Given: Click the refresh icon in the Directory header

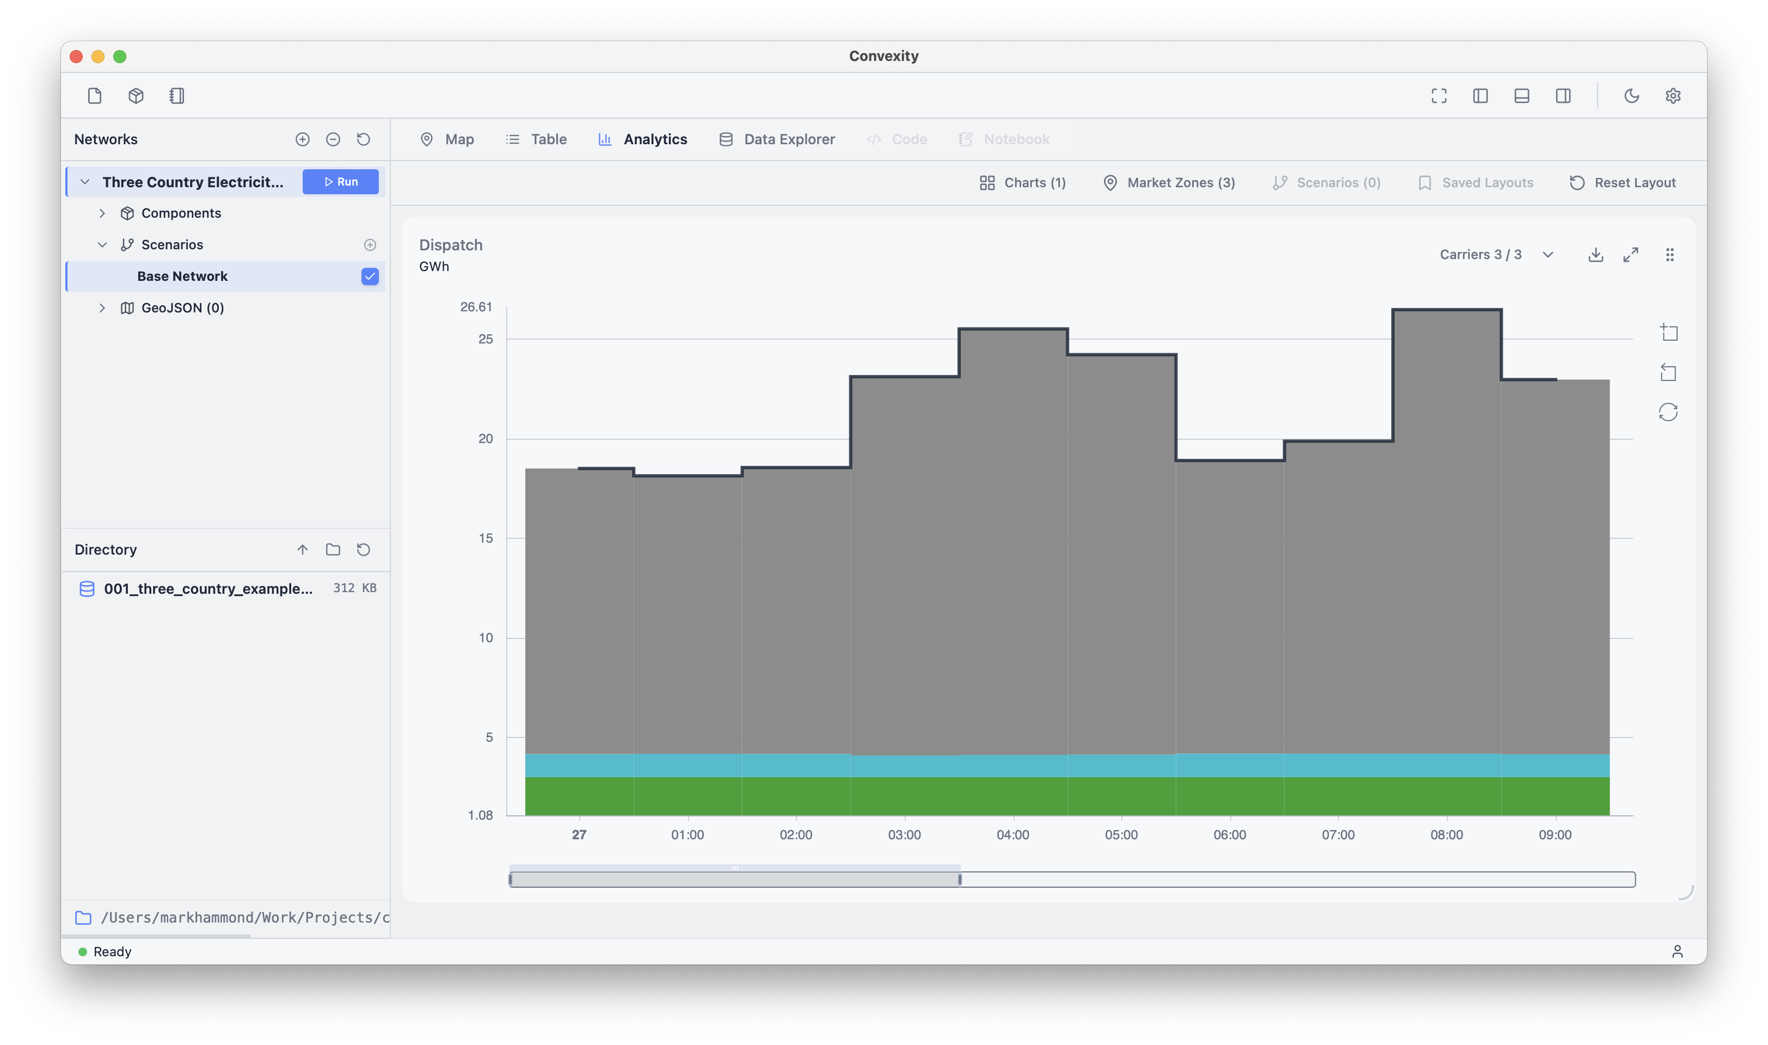Looking at the screenshot, I should click(363, 549).
